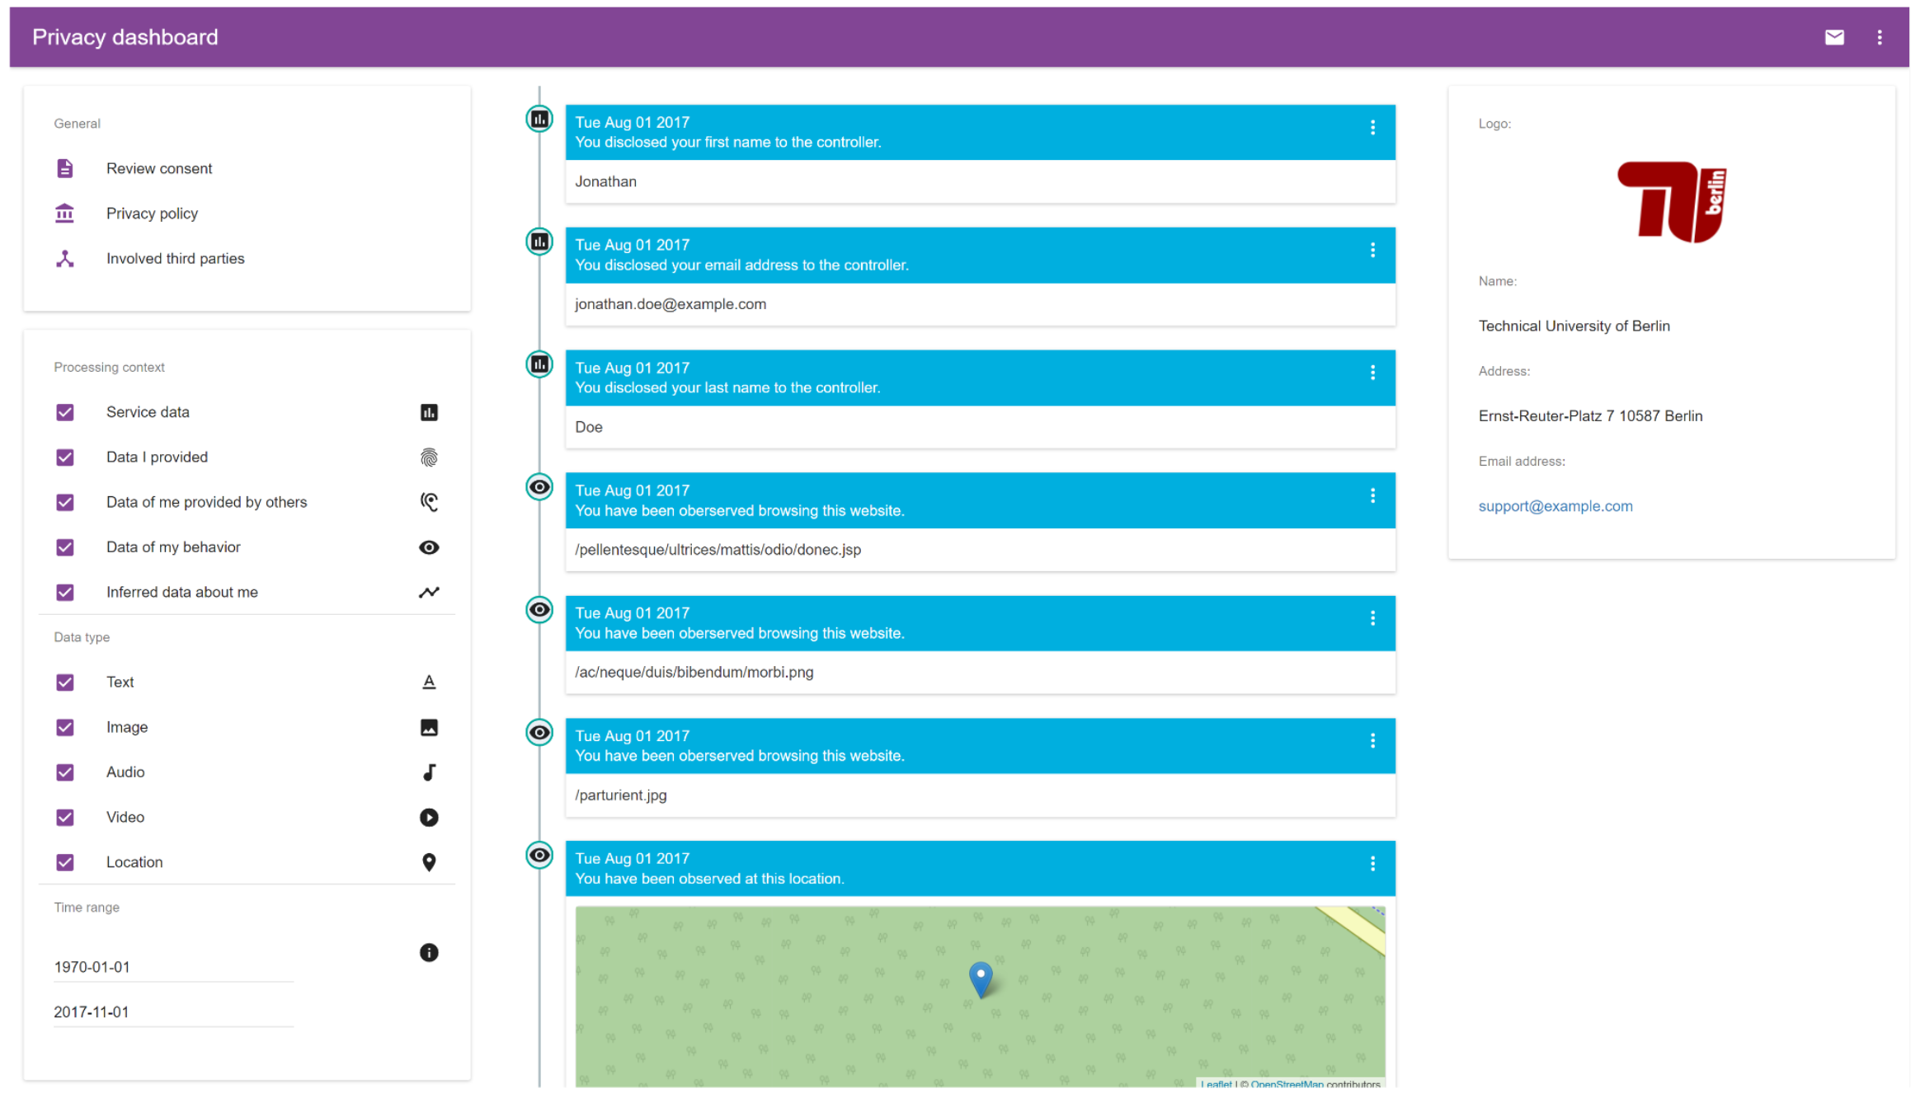Open the OpenStreetMap attribution link
The image size is (1920, 1093).
pyautogui.click(x=1287, y=1084)
